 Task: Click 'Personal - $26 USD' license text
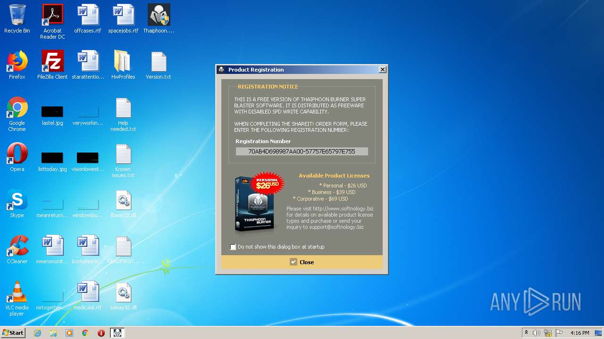pyautogui.click(x=343, y=186)
